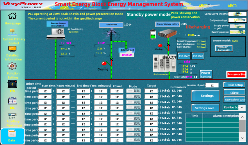Open System Primary Control network icon
Viewport: 248px width, 145px height.
point(12,33)
